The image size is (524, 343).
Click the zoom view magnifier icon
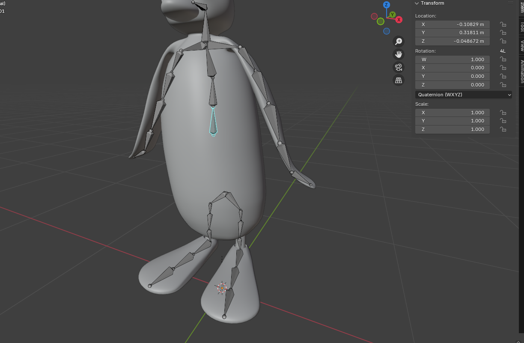pos(399,41)
